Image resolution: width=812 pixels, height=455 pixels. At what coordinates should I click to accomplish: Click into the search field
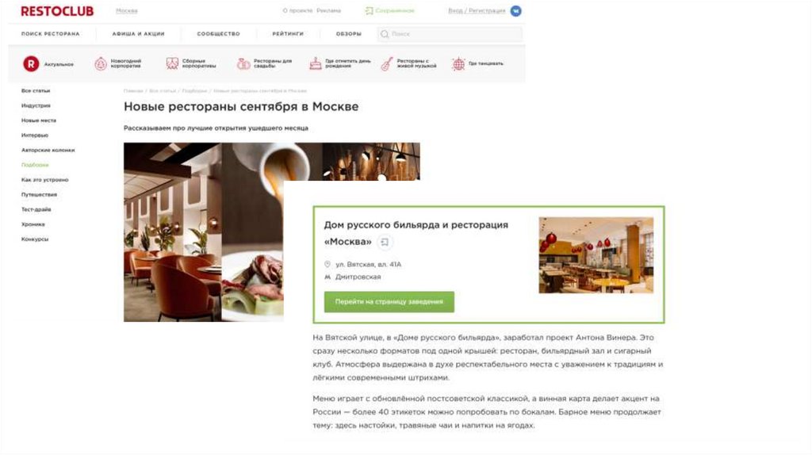point(450,34)
